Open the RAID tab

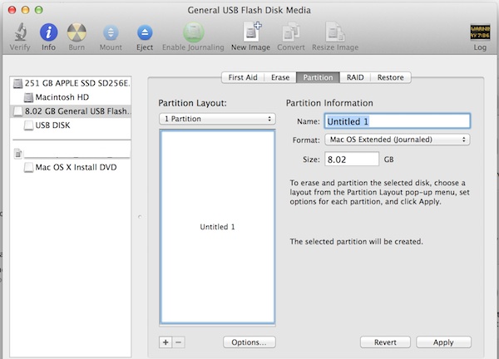click(355, 77)
